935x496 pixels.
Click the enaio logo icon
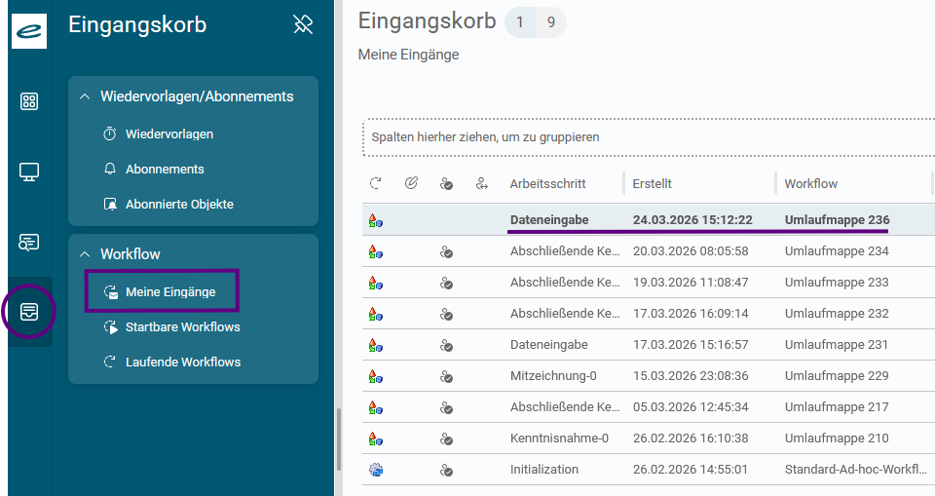(x=28, y=31)
